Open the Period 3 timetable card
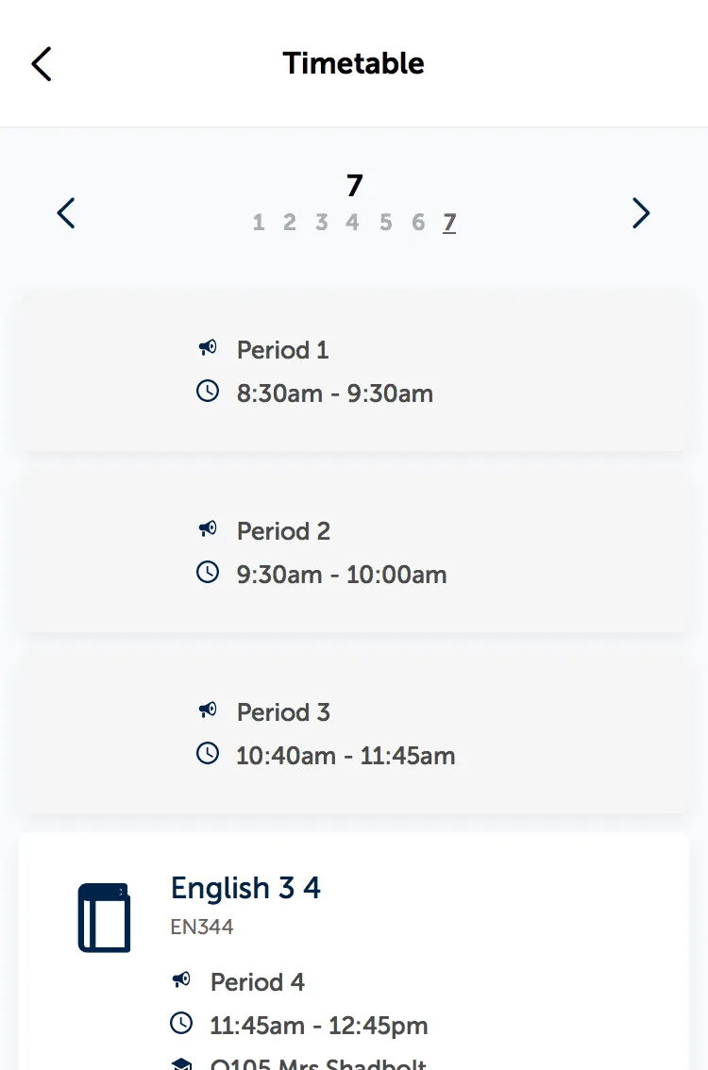Screen dimensions: 708x1070 (x=354, y=734)
